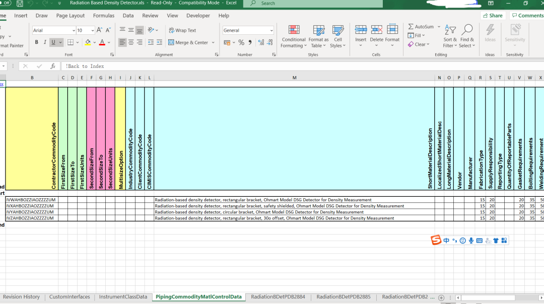Open Sort & Filter menu
Viewport: 544px width, 304px height.
pos(450,36)
